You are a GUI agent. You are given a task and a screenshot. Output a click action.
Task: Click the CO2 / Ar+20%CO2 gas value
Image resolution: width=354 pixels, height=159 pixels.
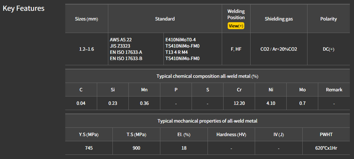279,49
